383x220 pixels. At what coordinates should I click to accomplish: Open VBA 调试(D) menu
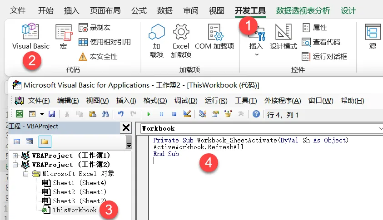point(186,101)
